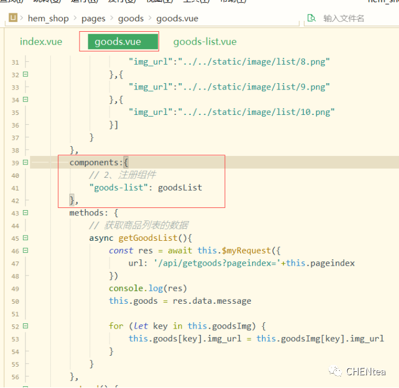Switch to the index.vue tab
This screenshot has width=399, height=388.
click(41, 42)
